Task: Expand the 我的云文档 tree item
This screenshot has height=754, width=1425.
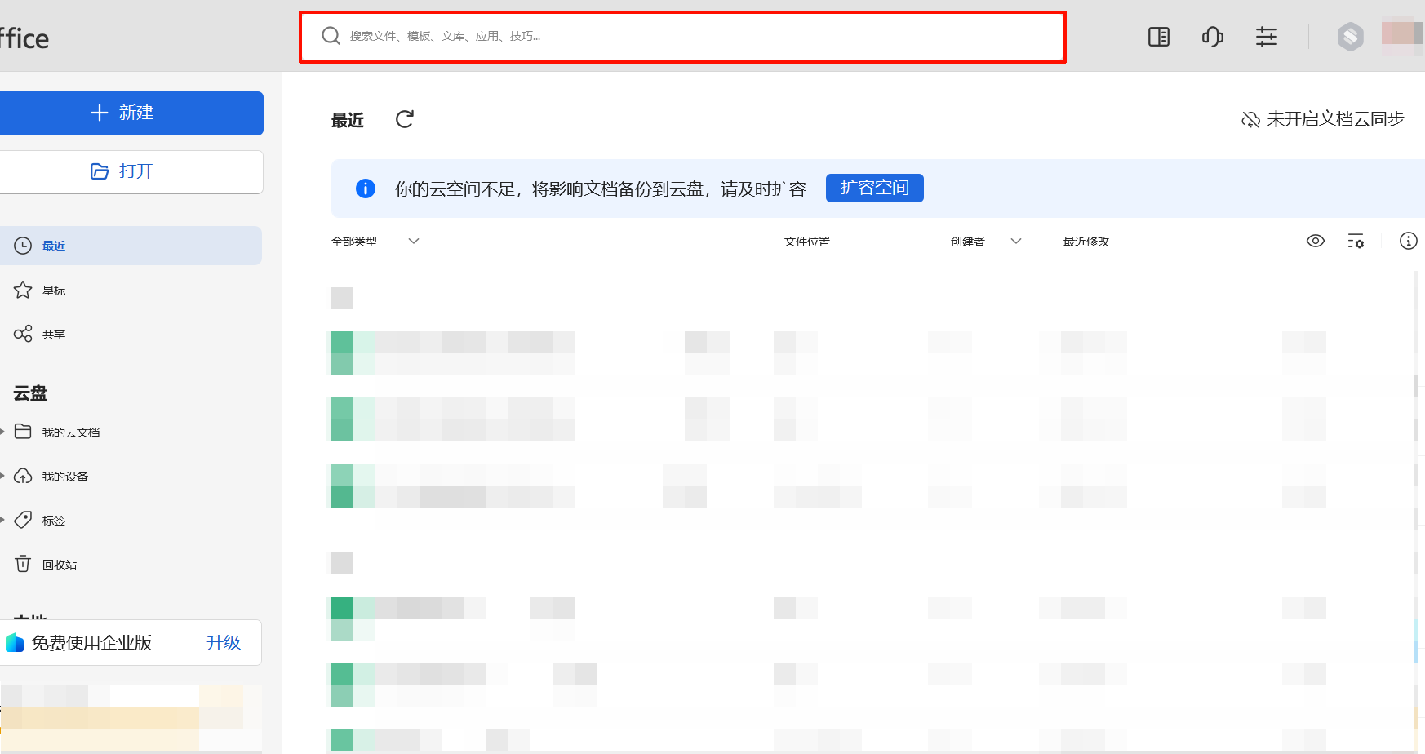Action: coord(3,432)
